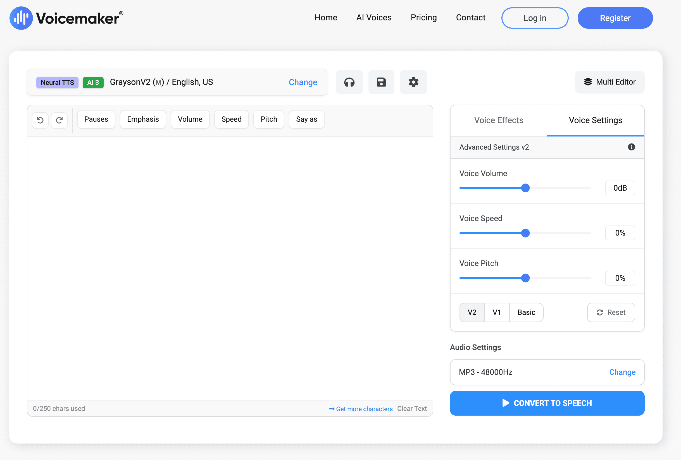Click the headphones listen icon

pyautogui.click(x=349, y=82)
